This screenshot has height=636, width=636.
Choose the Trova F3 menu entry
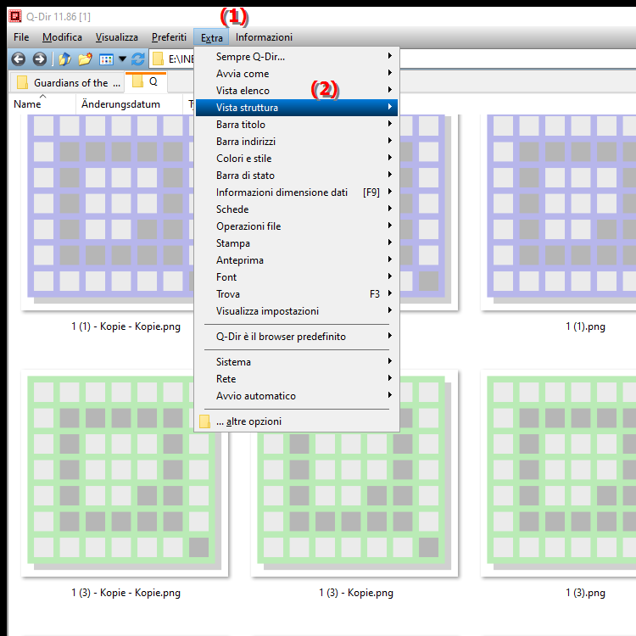click(297, 294)
